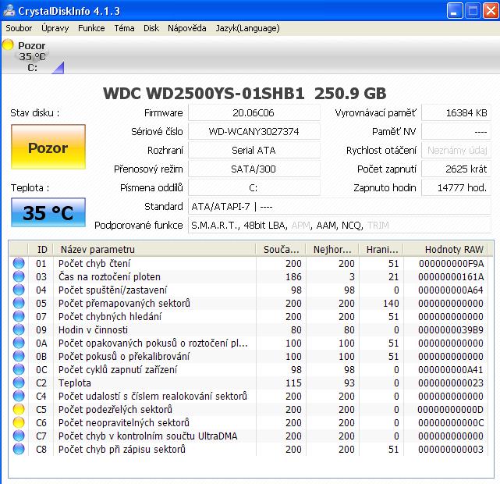Click the 35 °C temperature button
Screen dimensions: 500x484
tap(48, 212)
